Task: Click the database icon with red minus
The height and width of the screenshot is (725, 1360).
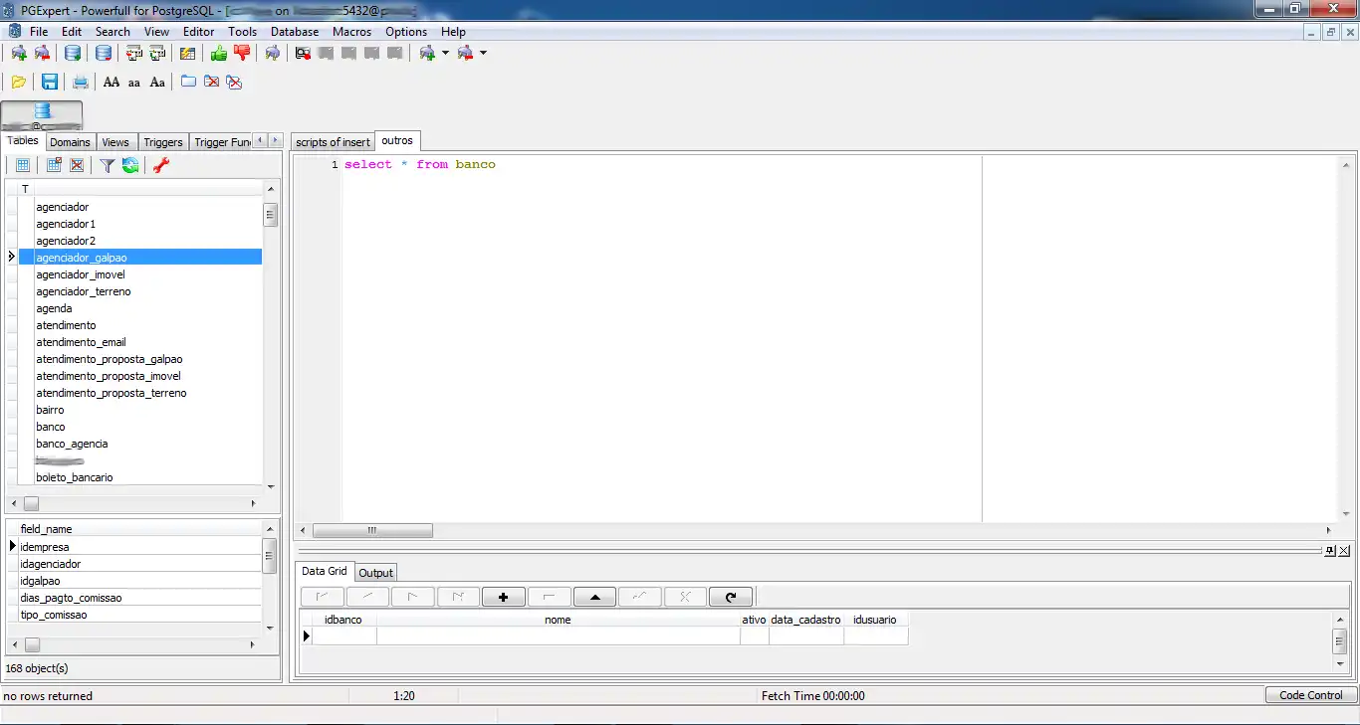Action: coord(103,53)
